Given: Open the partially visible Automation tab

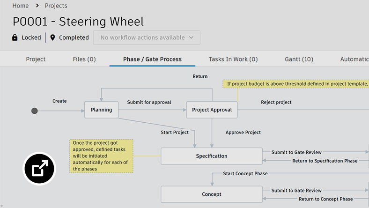Looking at the screenshot, I should [x=354, y=59].
